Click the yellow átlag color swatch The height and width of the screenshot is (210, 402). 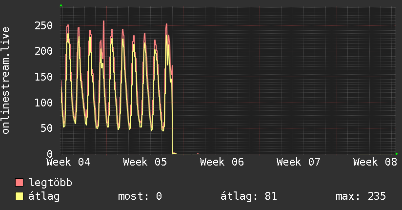[x=20, y=196]
